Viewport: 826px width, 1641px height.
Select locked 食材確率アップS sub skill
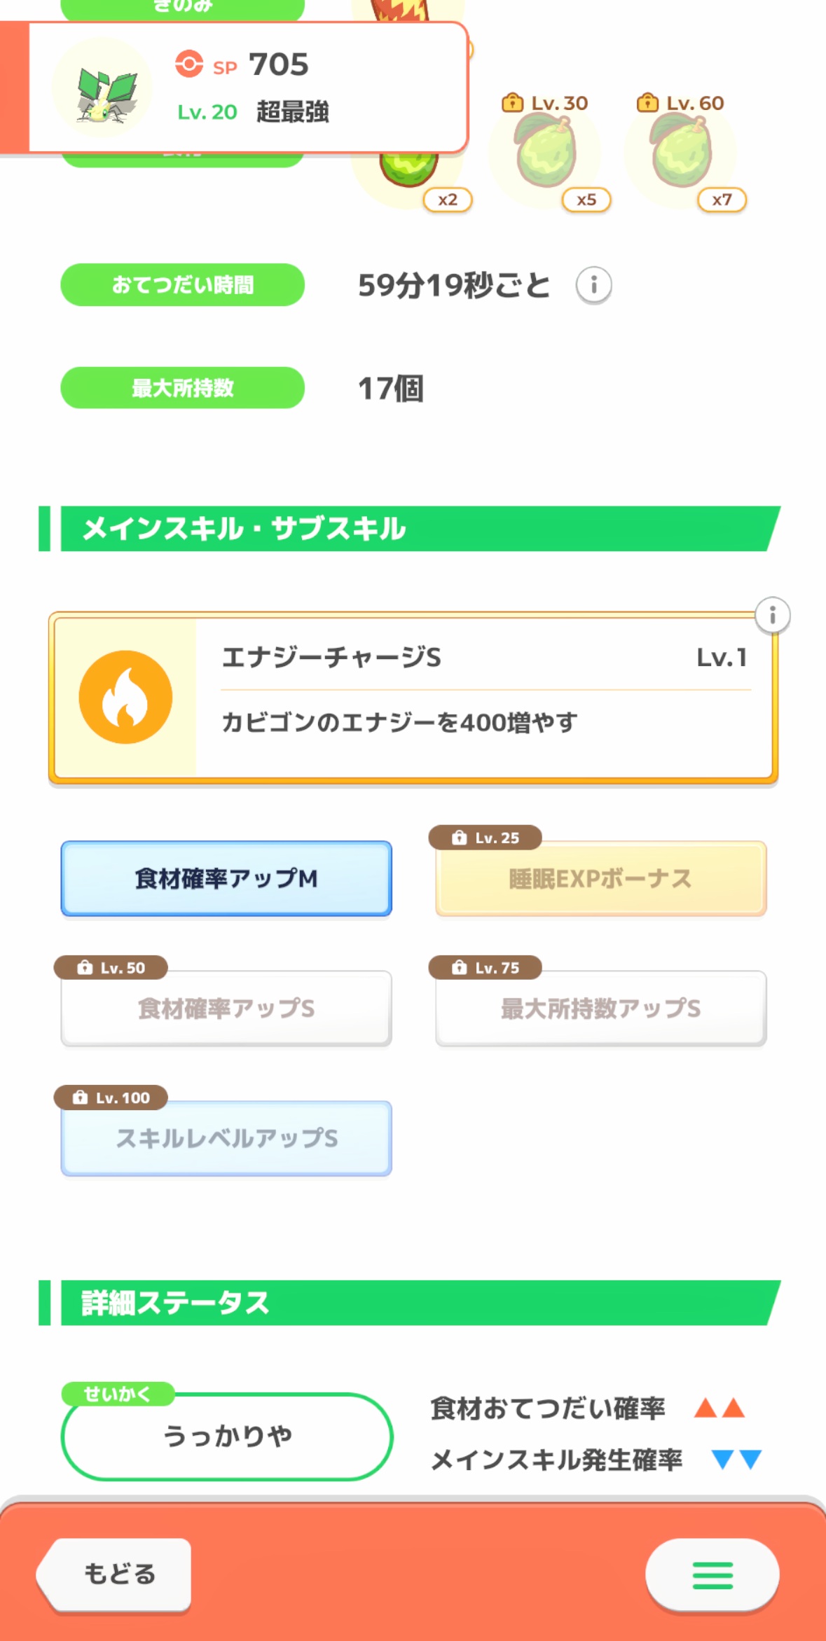click(226, 1009)
